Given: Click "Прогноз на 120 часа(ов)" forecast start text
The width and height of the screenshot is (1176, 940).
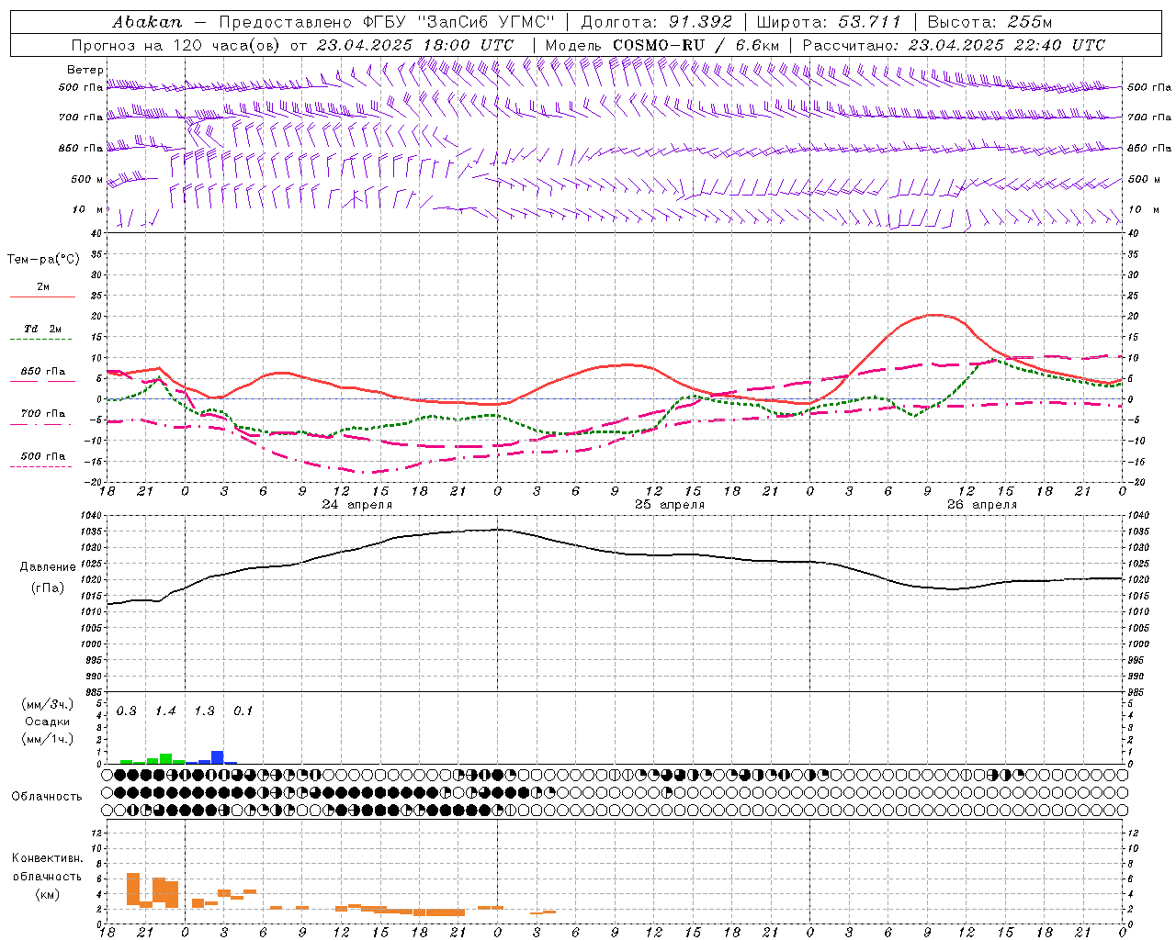Looking at the screenshot, I should click(x=177, y=45).
